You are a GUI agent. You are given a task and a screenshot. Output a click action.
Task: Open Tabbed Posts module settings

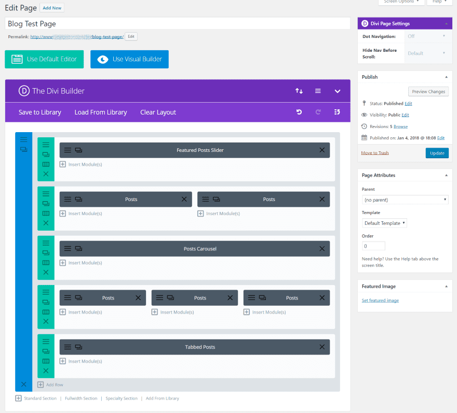pos(68,347)
